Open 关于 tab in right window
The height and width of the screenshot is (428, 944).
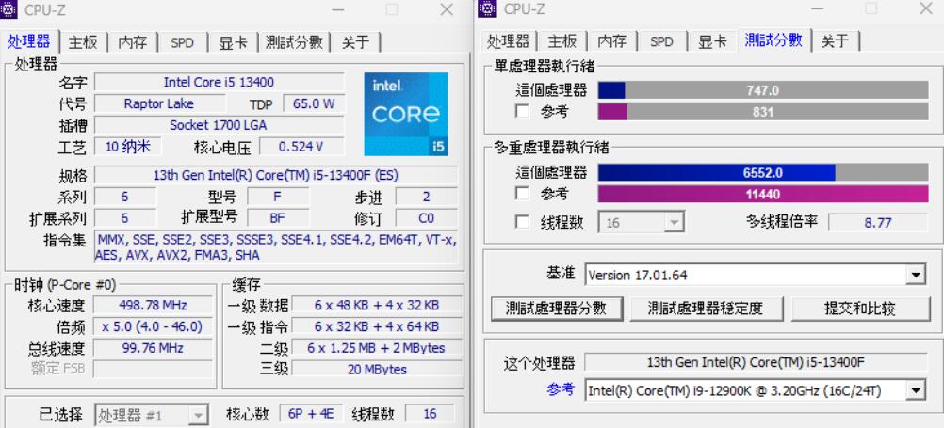(836, 41)
